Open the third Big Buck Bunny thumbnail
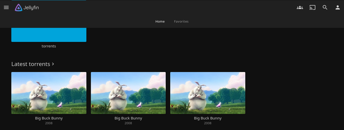This screenshot has height=130, width=344. tap(208, 93)
